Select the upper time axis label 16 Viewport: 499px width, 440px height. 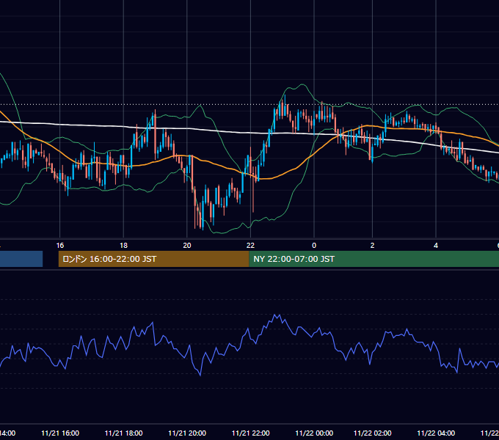60,246
